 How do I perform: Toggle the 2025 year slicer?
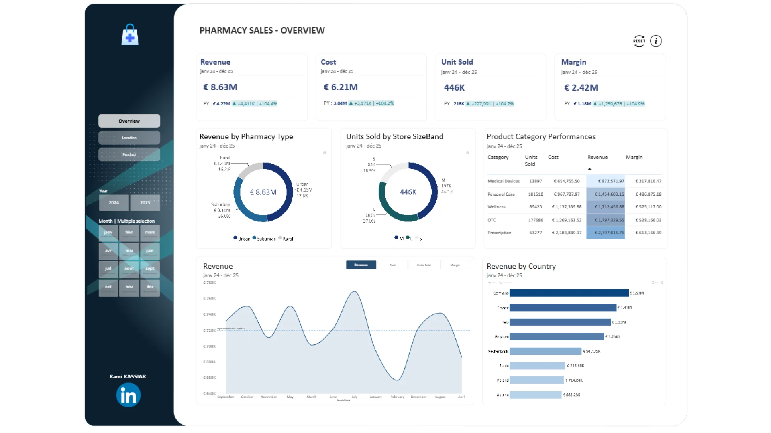click(x=145, y=203)
